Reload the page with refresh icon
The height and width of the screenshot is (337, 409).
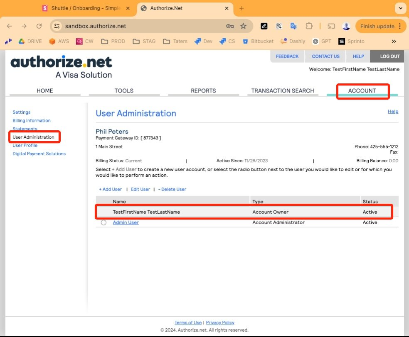coord(39,26)
